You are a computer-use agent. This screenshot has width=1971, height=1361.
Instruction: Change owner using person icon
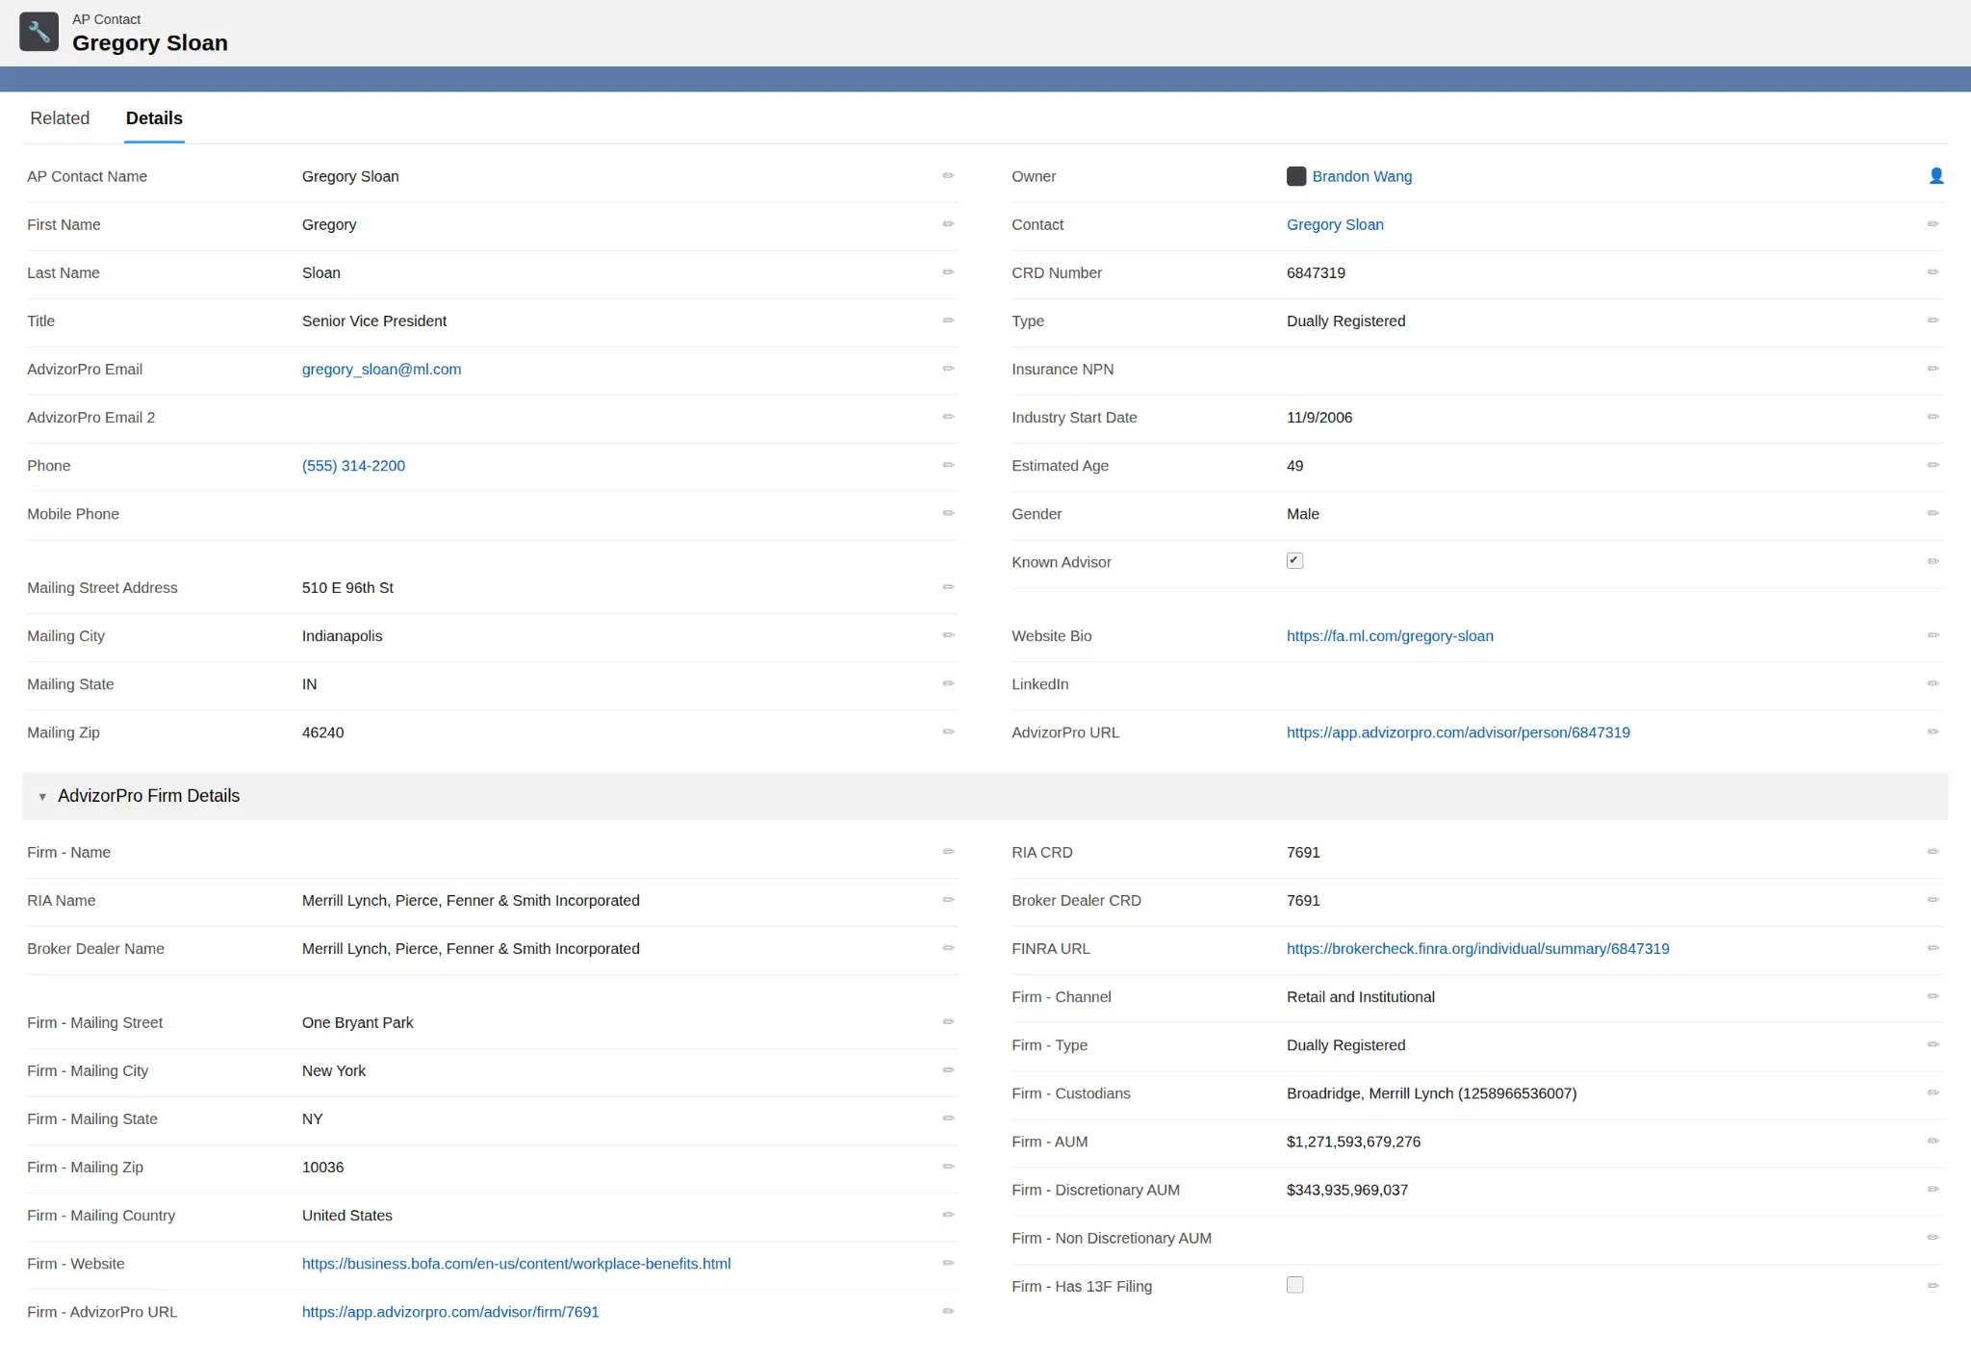tap(1936, 176)
